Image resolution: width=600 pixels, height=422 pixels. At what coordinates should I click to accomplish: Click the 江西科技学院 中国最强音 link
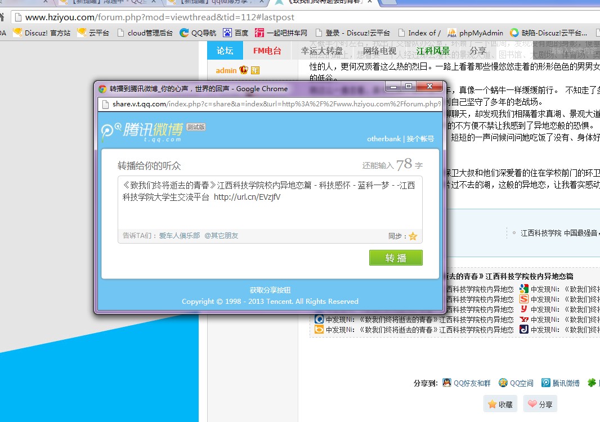coord(559,232)
